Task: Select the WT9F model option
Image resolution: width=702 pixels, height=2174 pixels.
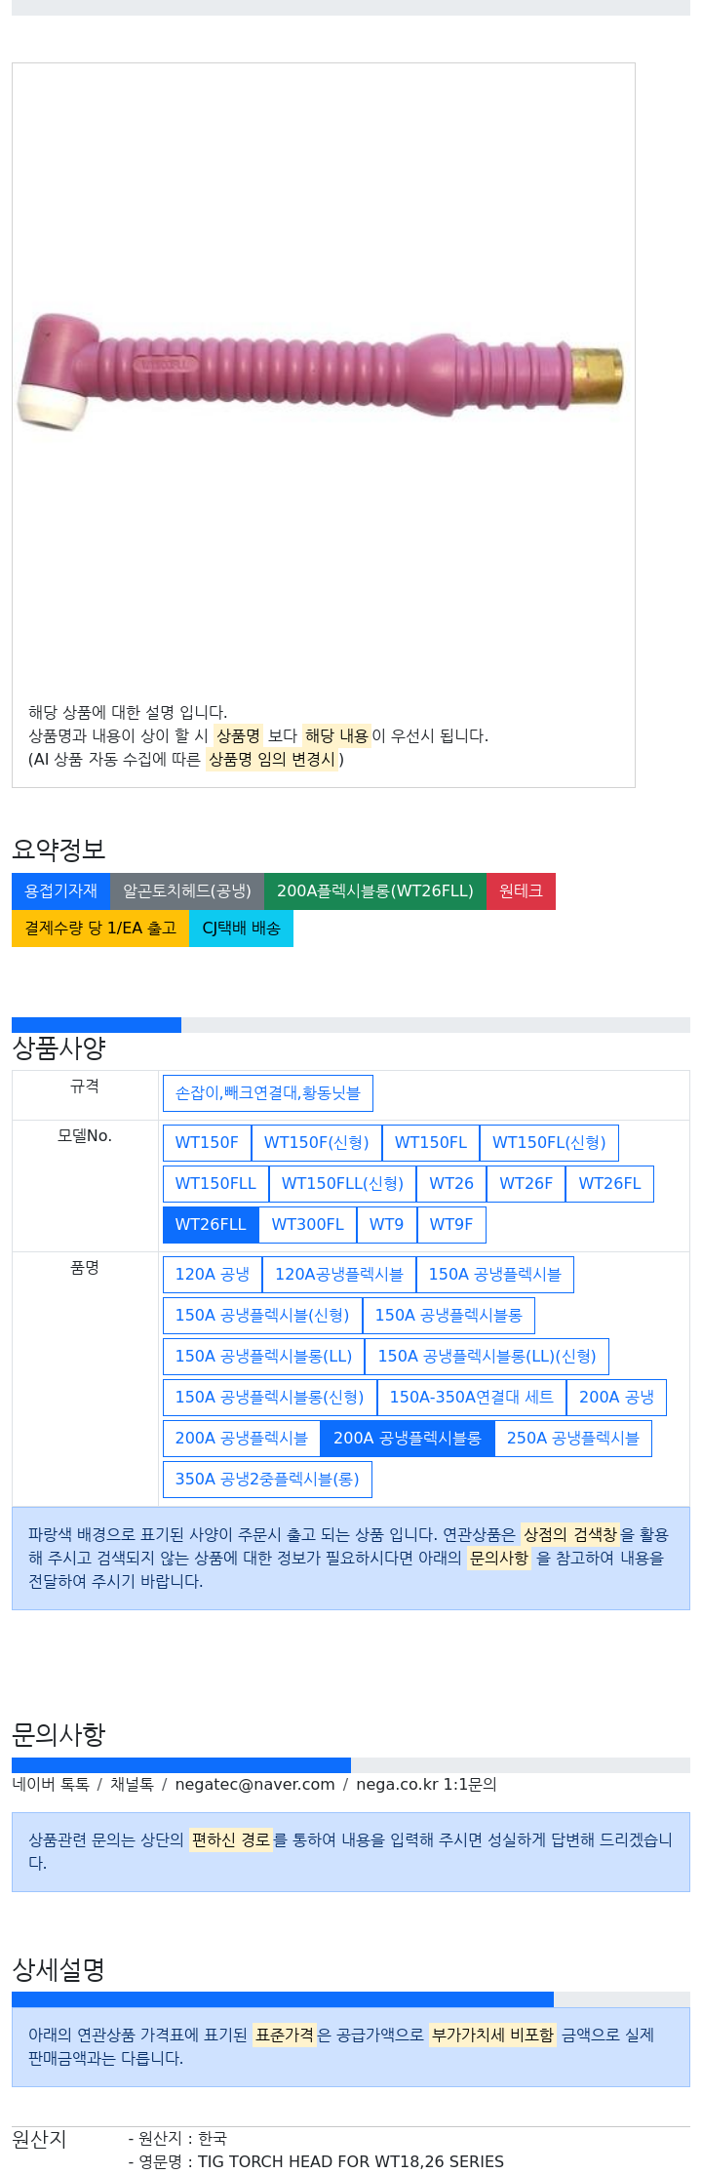Action: 450,1224
